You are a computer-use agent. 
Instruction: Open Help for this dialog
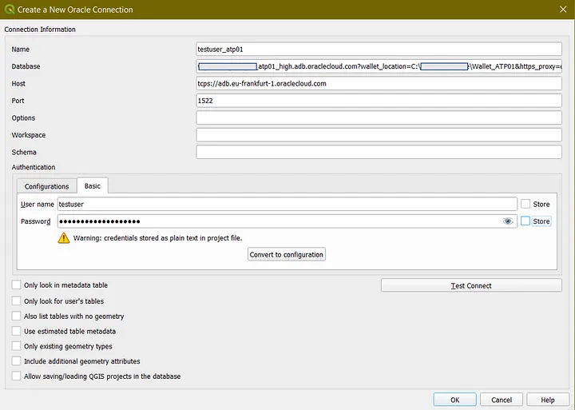[548, 400]
